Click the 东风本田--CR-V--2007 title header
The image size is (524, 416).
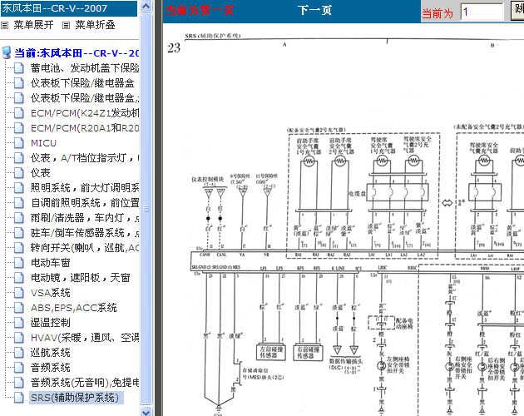(69, 8)
